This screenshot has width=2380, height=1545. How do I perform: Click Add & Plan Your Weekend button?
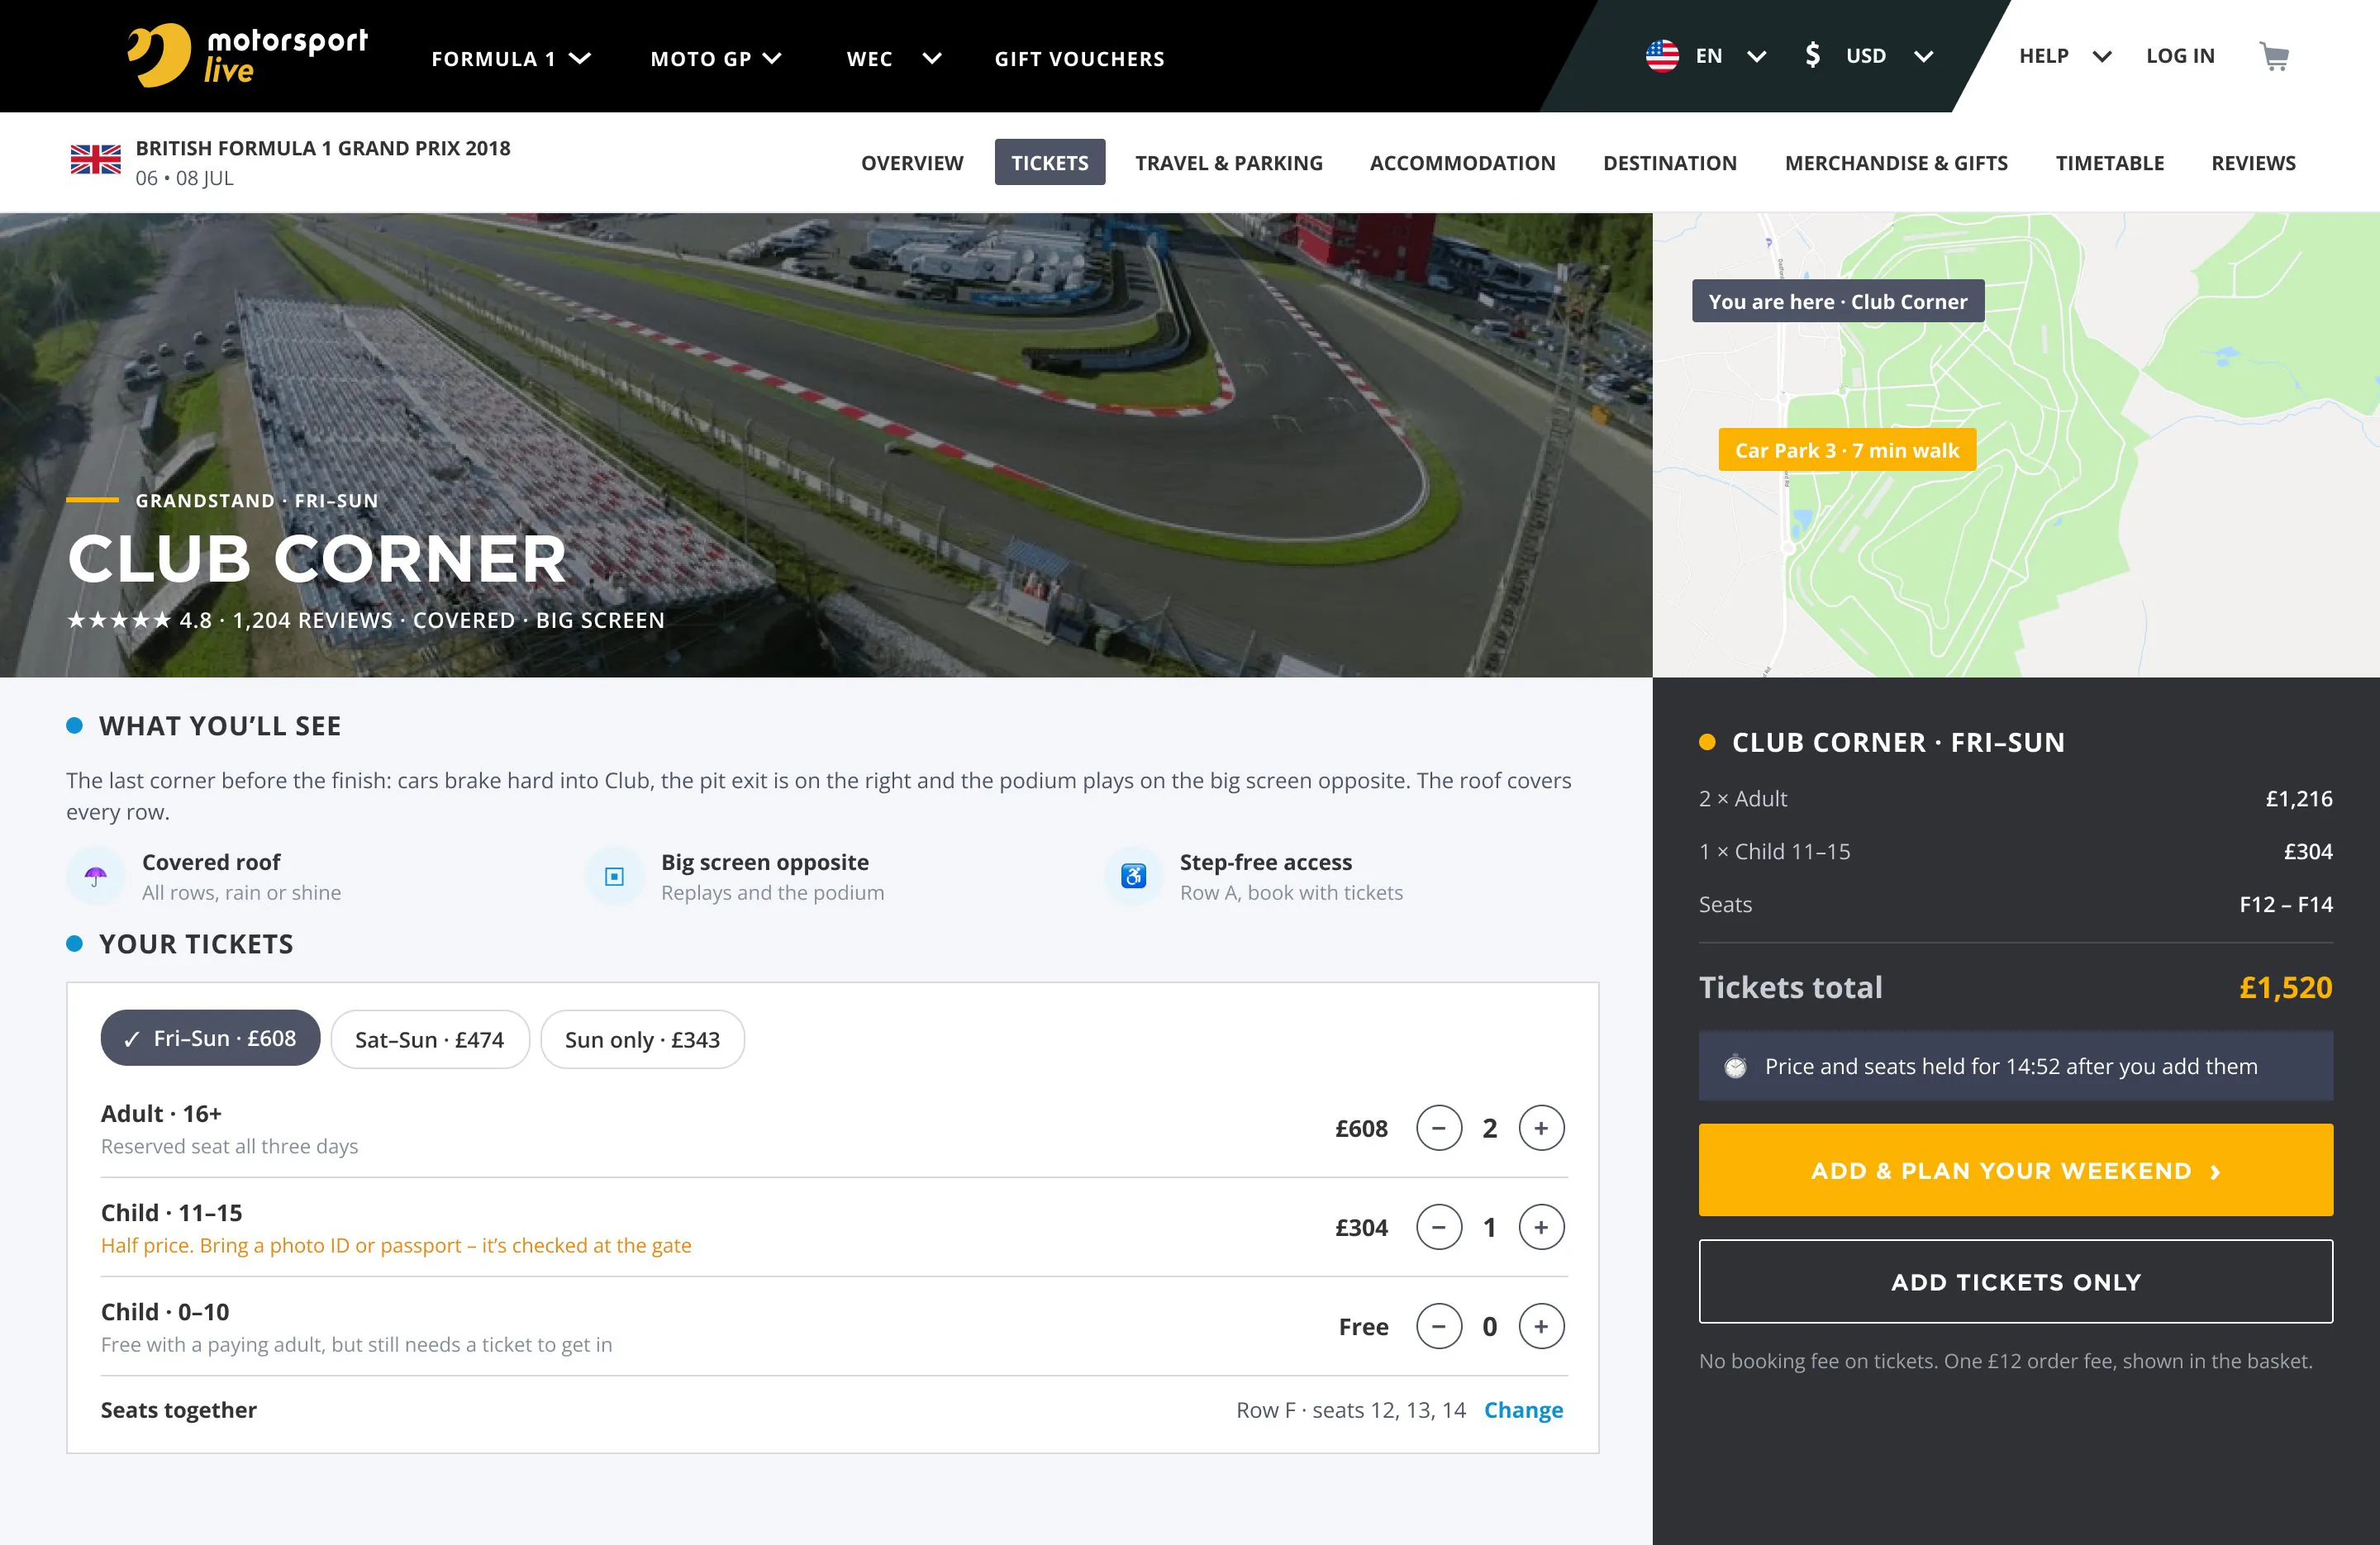2015,1170
